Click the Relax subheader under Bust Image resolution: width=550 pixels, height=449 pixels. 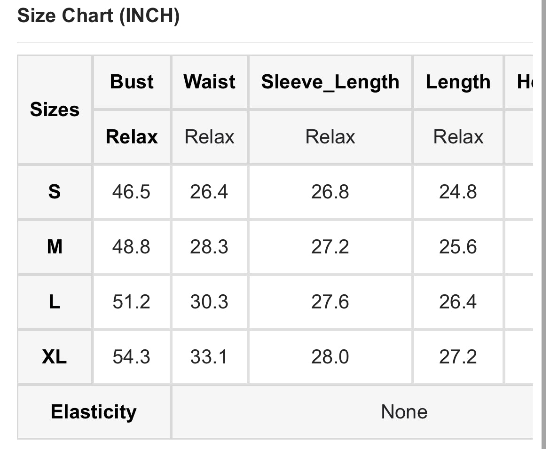pyautogui.click(x=132, y=137)
